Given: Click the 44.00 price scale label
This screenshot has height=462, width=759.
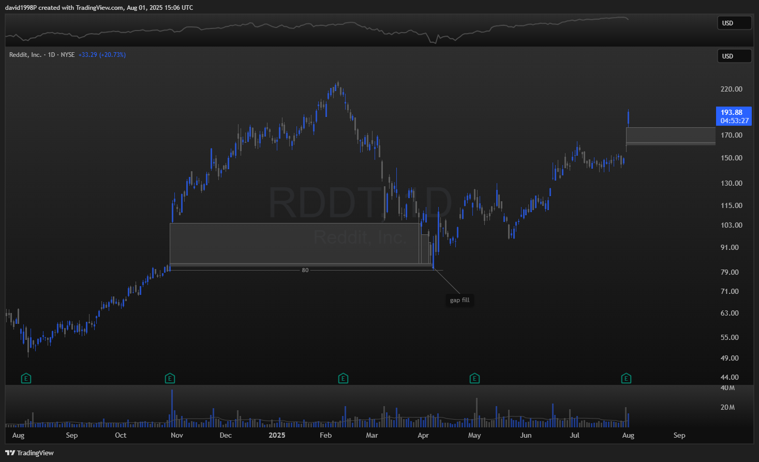Looking at the screenshot, I should (730, 377).
